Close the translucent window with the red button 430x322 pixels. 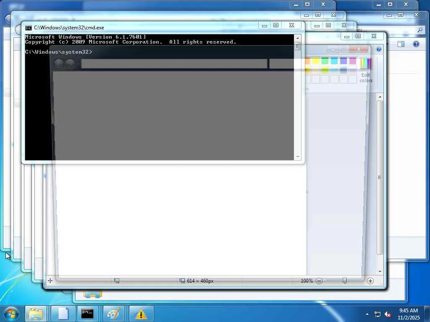point(359,49)
